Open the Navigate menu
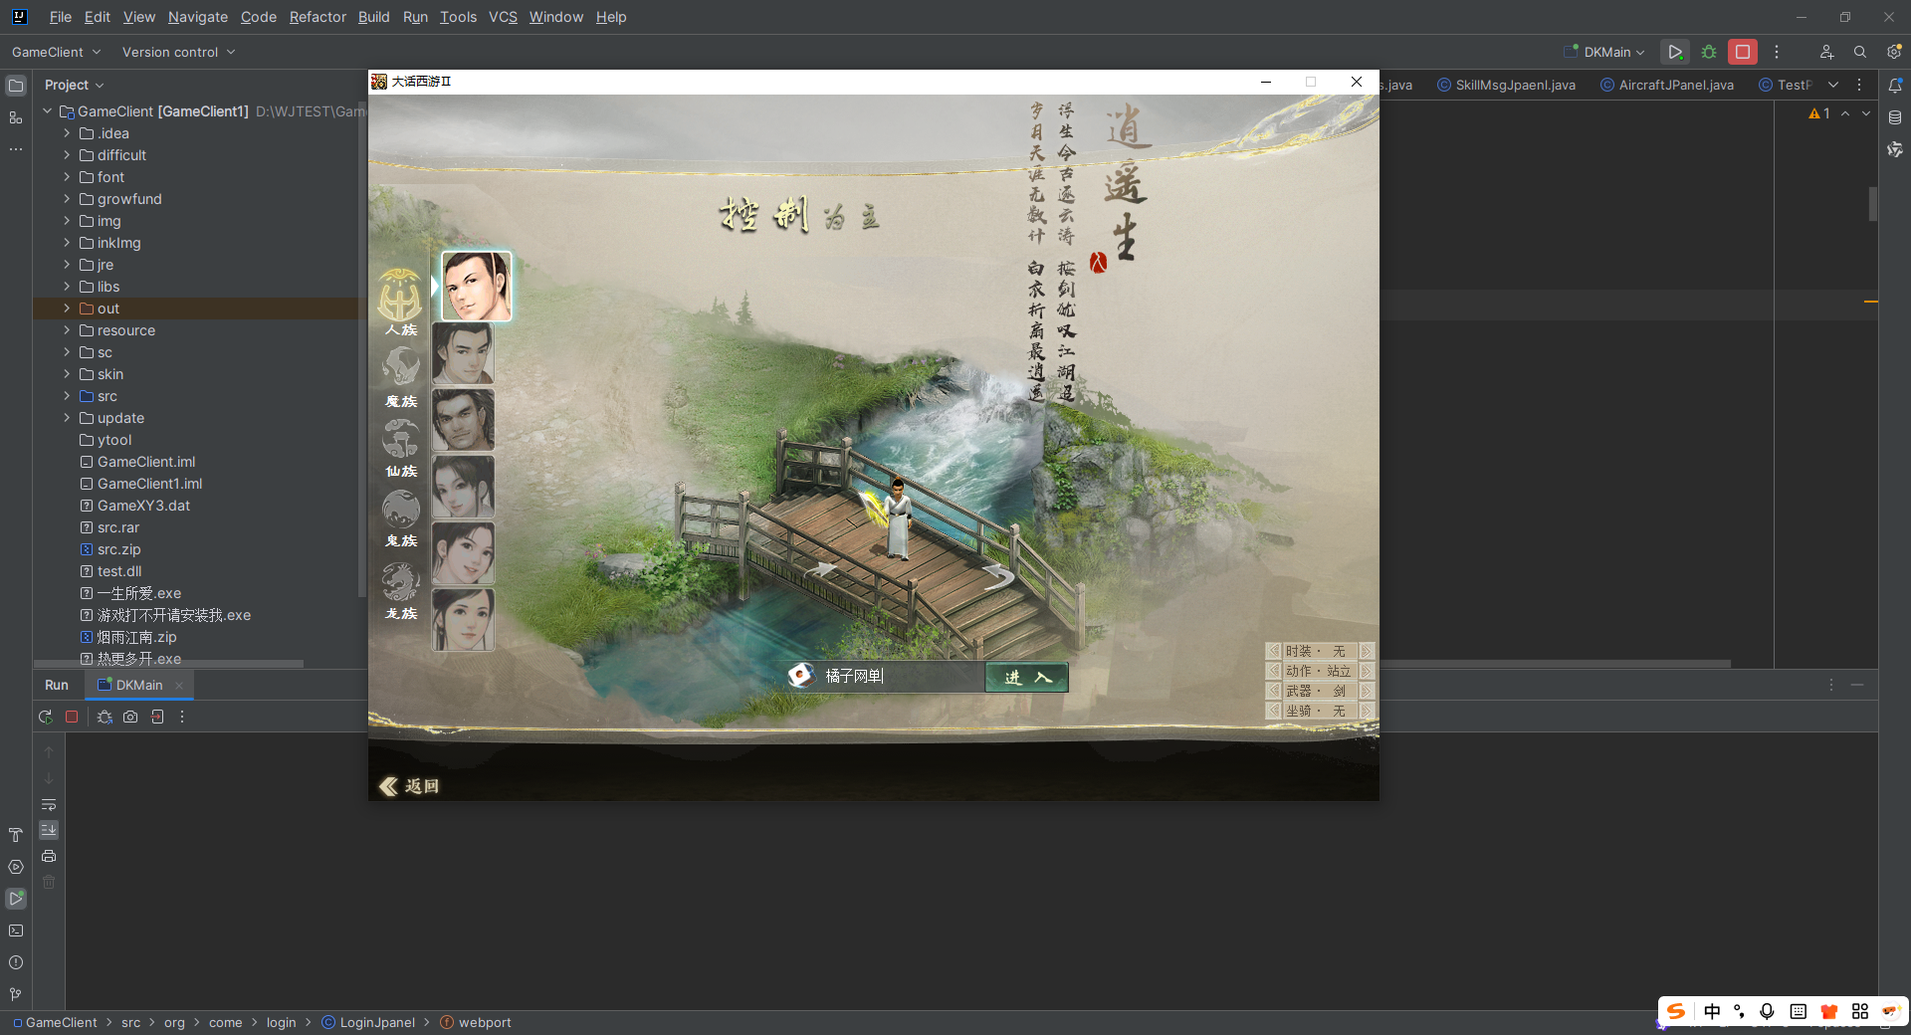1911x1035 pixels. click(197, 17)
